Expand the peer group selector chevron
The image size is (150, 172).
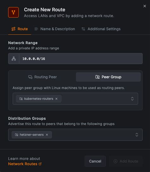pos(132,99)
